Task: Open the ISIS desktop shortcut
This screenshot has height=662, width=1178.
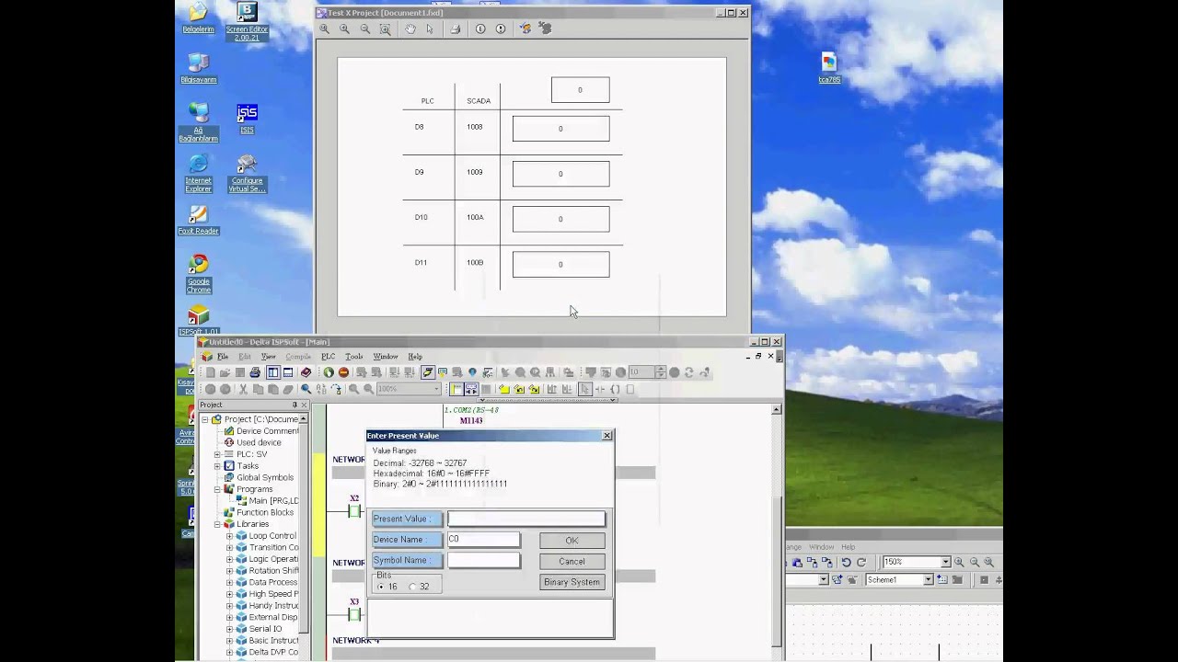Action: click(x=247, y=119)
